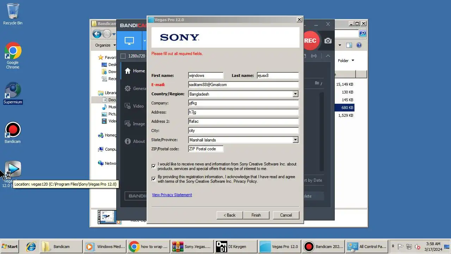Screen dimensions: 451x254
Task: Open the Country/Region dropdown
Action: click(295, 94)
